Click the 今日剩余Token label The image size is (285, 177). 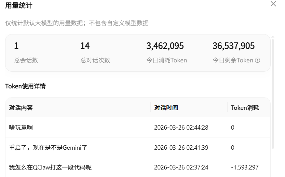tap(233, 60)
